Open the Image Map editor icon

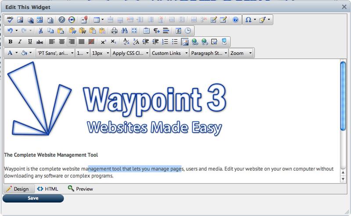point(40,20)
